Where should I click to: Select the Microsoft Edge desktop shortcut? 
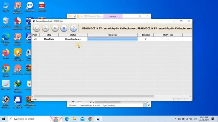pyautogui.click(x=6, y=39)
